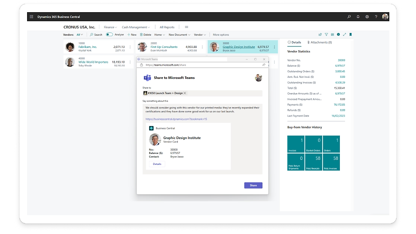The width and height of the screenshot is (416, 234).
Task: Expand the Cash Management menu
Action: coord(136,27)
